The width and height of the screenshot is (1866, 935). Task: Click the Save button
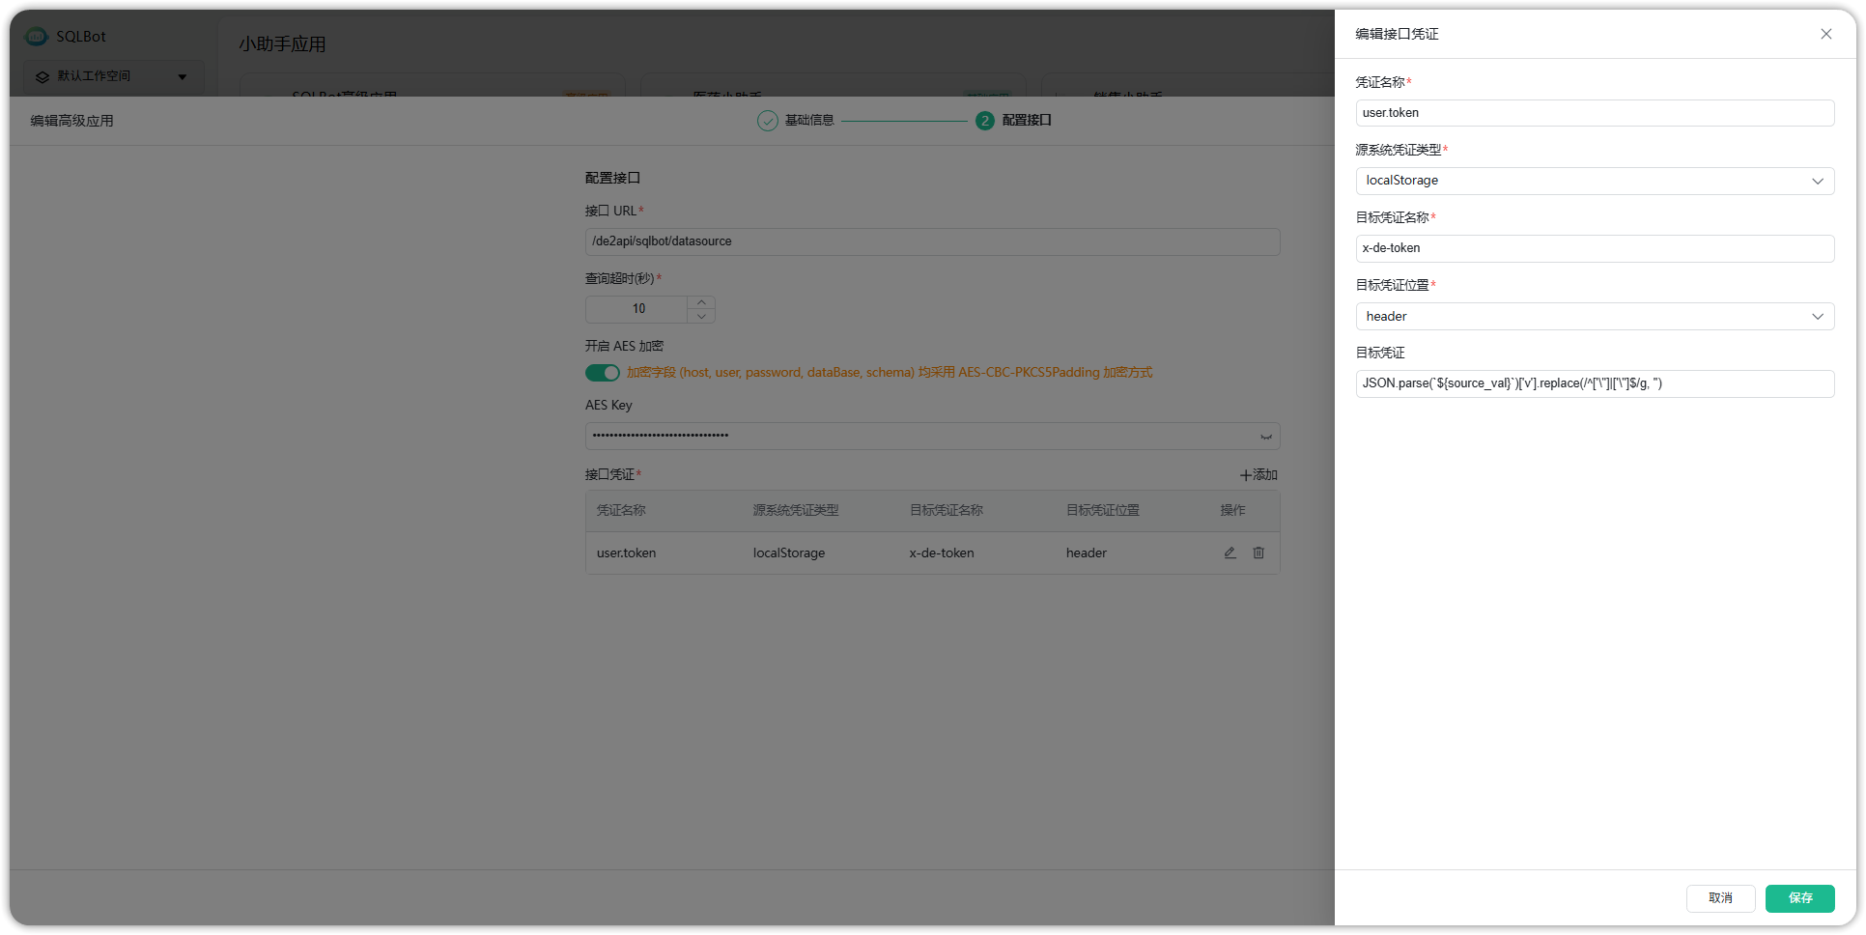(1799, 898)
